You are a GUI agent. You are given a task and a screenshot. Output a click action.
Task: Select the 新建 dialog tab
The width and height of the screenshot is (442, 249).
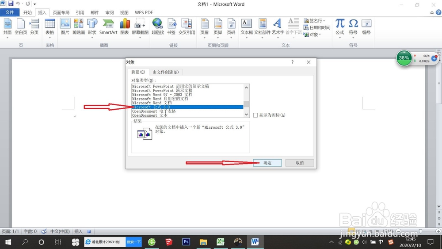click(138, 72)
